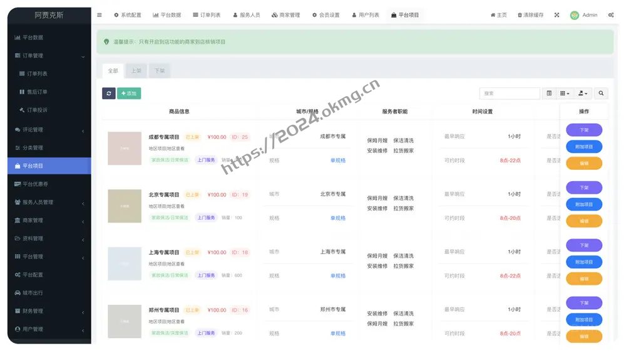Open 服务人员 top menu
Image resolution: width=626 pixels, height=351 pixels.
[x=246, y=15]
